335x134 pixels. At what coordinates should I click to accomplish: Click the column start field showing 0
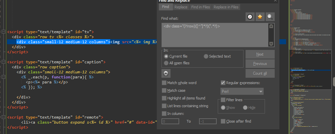tap(170, 121)
